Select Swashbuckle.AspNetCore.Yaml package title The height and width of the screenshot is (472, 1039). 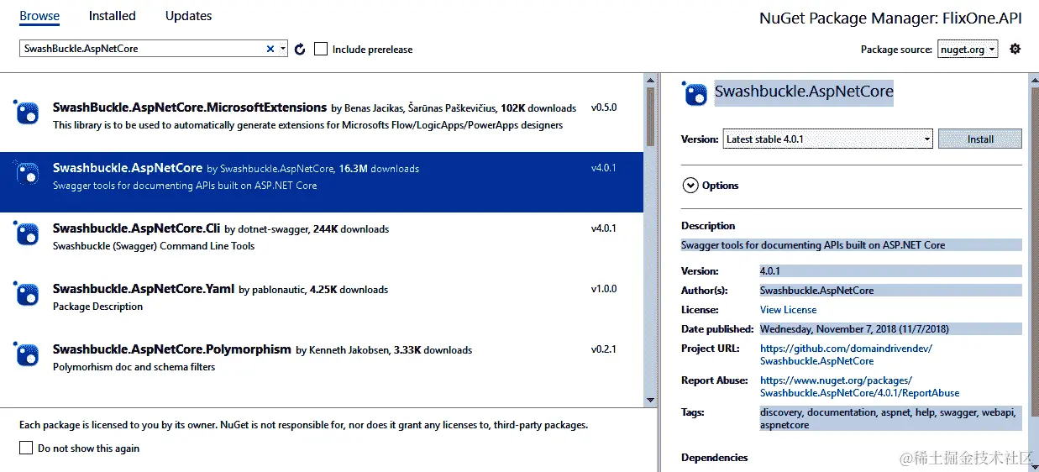(x=144, y=289)
